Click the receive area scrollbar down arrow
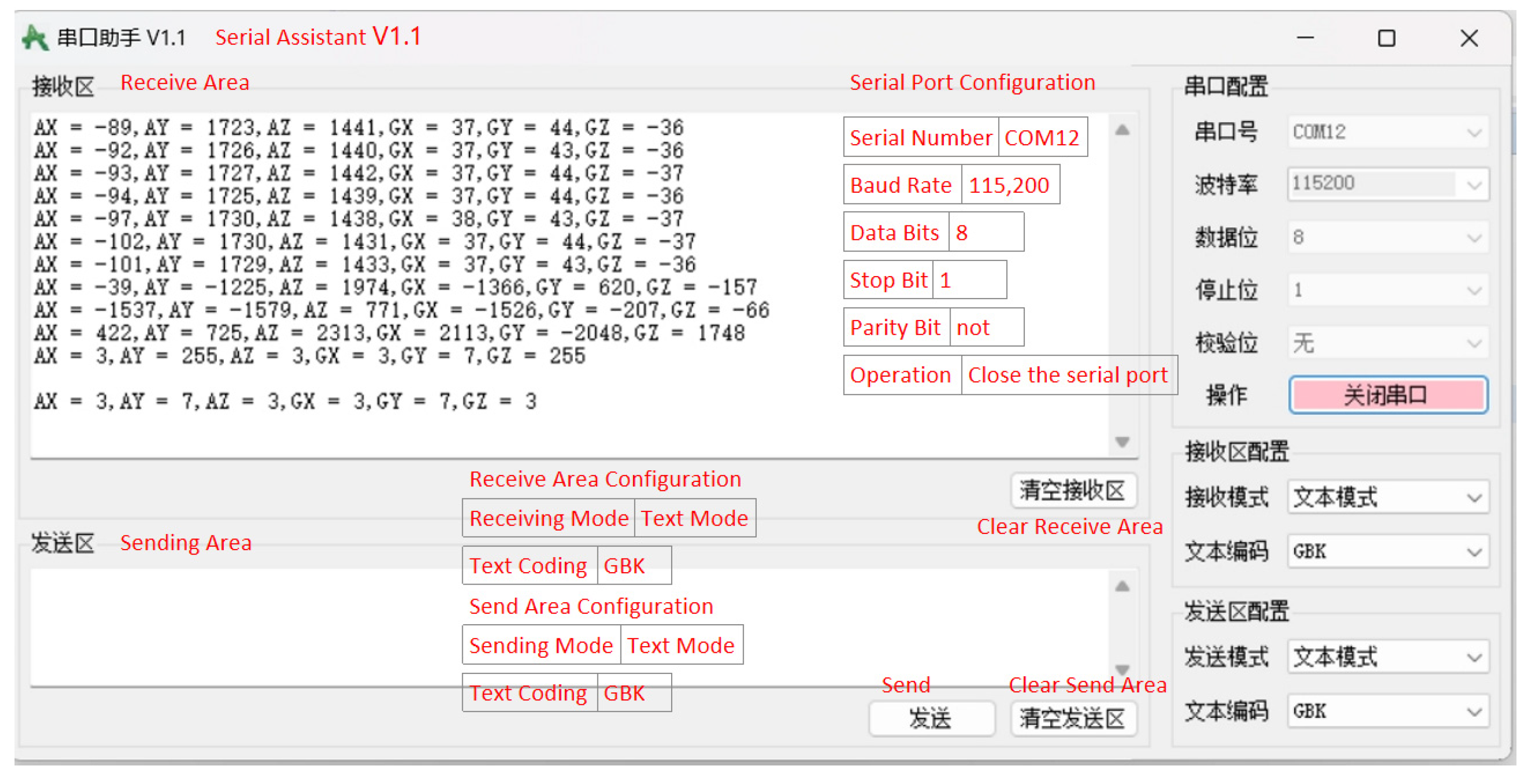 pyautogui.click(x=1122, y=442)
